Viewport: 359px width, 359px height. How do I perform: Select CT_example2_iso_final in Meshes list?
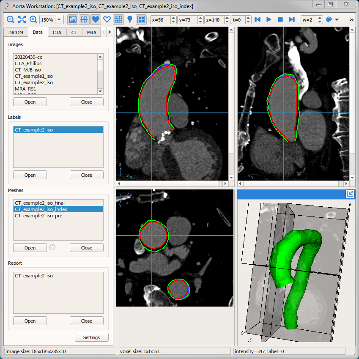pos(40,203)
